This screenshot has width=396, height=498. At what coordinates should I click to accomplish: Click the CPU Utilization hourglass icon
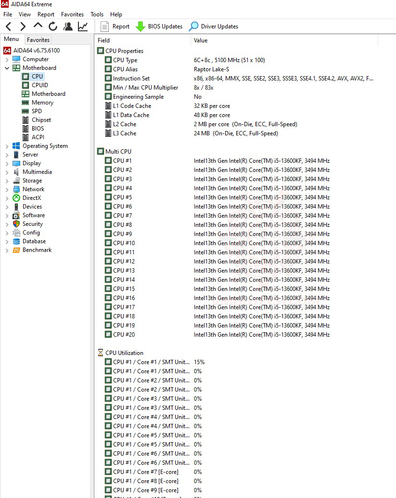pyautogui.click(x=101, y=353)
